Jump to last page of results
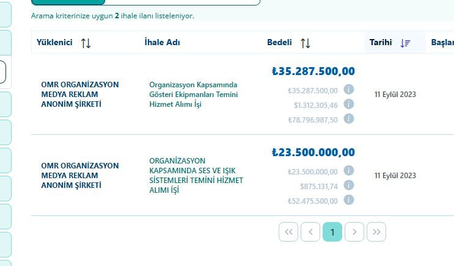Viewport: 454px width, 266px height. [376, 232]
